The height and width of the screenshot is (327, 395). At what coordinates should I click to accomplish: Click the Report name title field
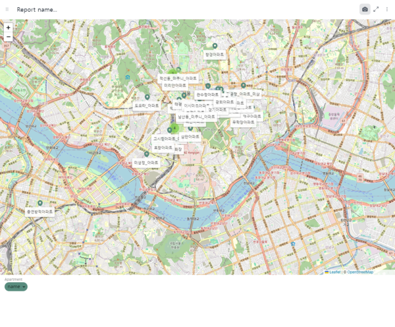(x=37, y=10)
